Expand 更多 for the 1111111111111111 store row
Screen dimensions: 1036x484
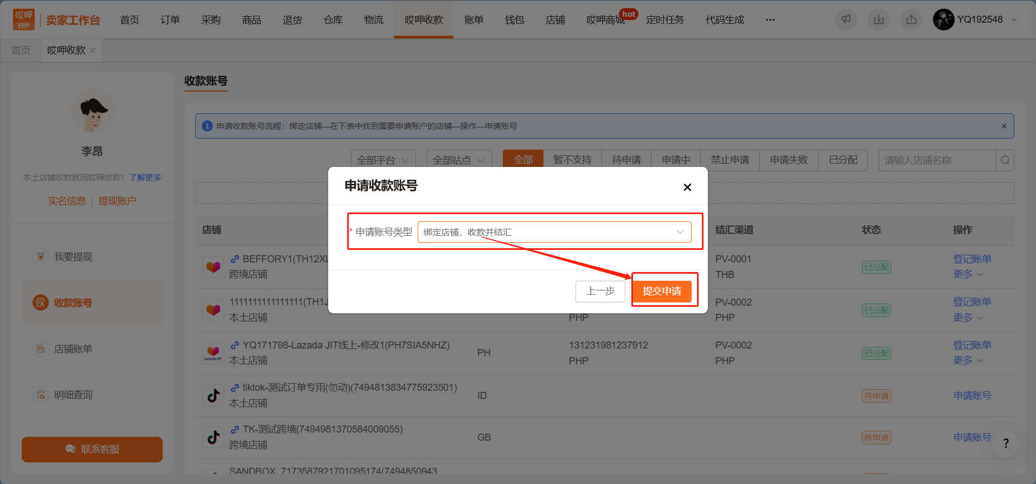(x=968, y=317)
